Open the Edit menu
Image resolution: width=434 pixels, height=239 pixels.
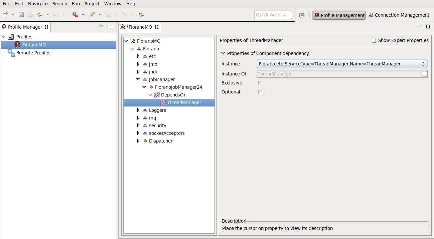[x=19, y=4]
